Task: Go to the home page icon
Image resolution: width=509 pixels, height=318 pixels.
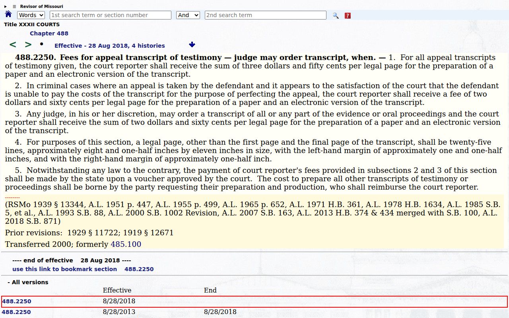Action: pos(8,15)
